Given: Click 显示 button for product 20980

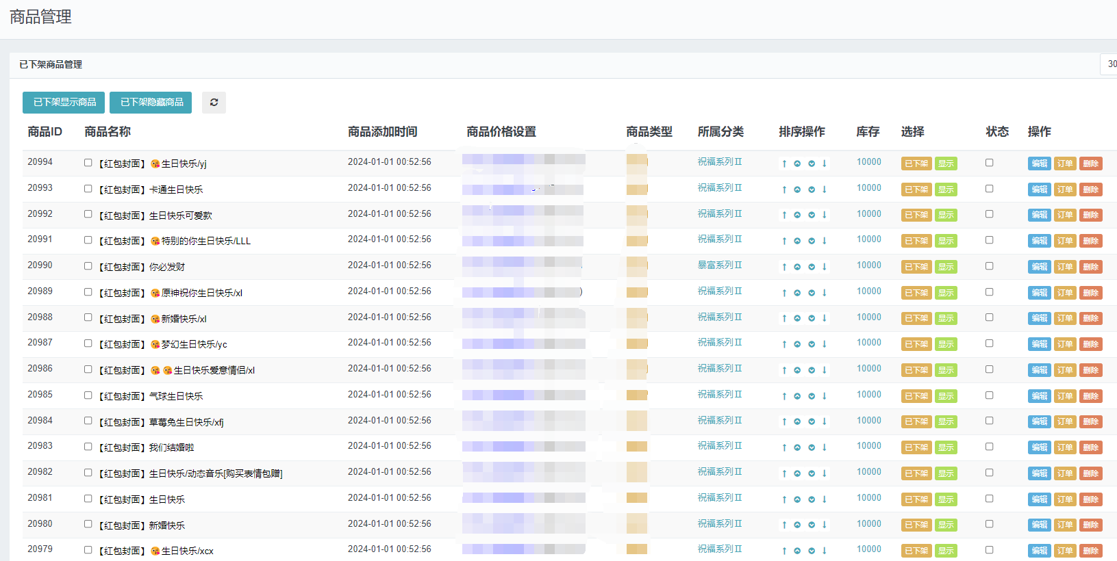Looking at the screenshot, I should 946,525.
